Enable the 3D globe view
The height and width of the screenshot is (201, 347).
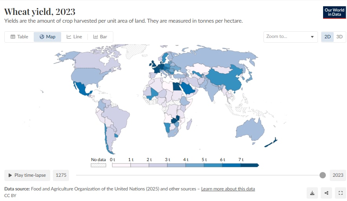340,37
